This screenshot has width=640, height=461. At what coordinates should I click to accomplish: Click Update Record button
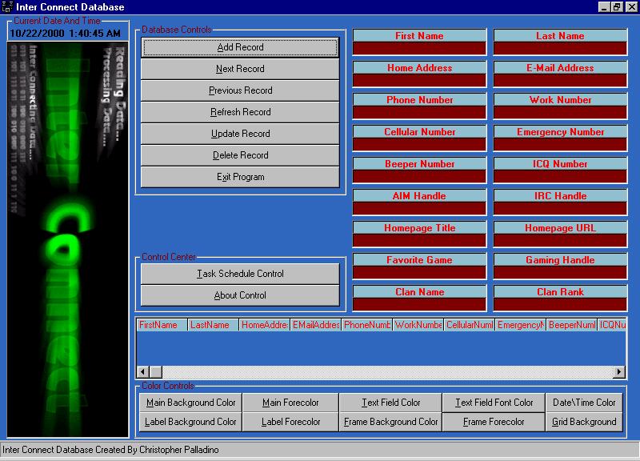240,134
